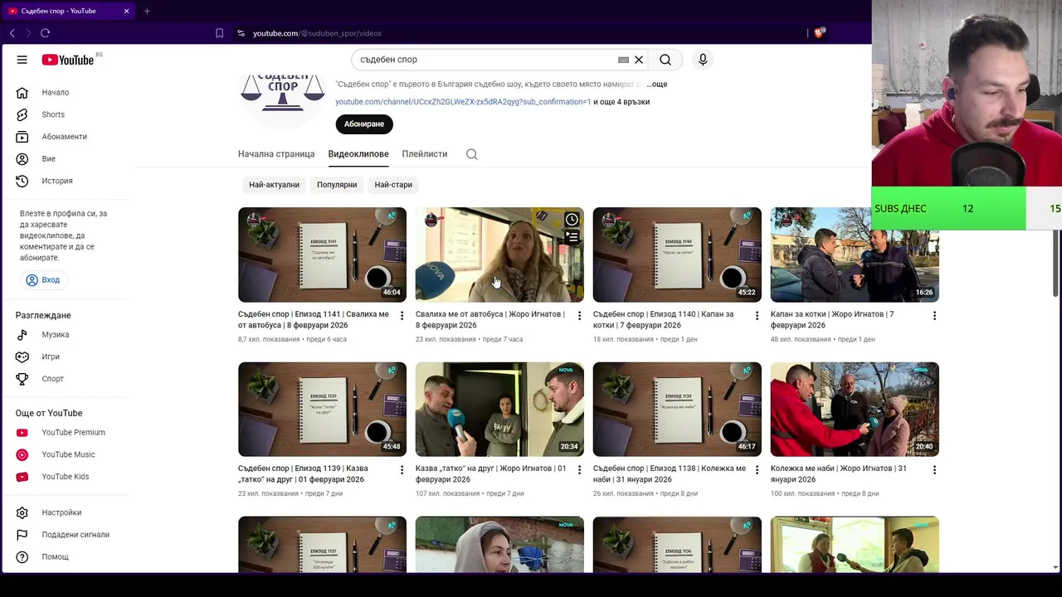Open a new browser tab
This screenshot has width=1062, height=597.
(x=147, y=11)
